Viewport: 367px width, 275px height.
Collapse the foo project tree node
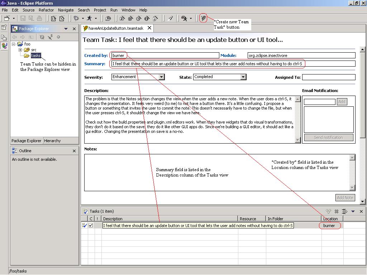coord(14,44)
